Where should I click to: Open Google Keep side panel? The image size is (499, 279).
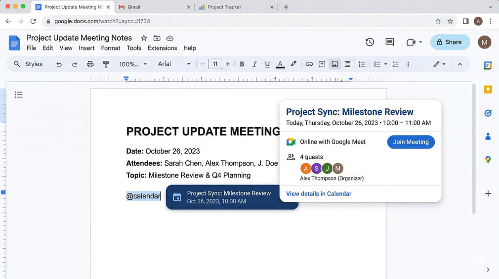click(x=488, y=90)
